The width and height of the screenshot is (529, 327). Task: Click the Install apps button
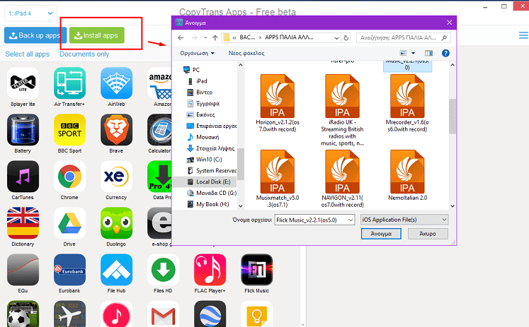96,35
